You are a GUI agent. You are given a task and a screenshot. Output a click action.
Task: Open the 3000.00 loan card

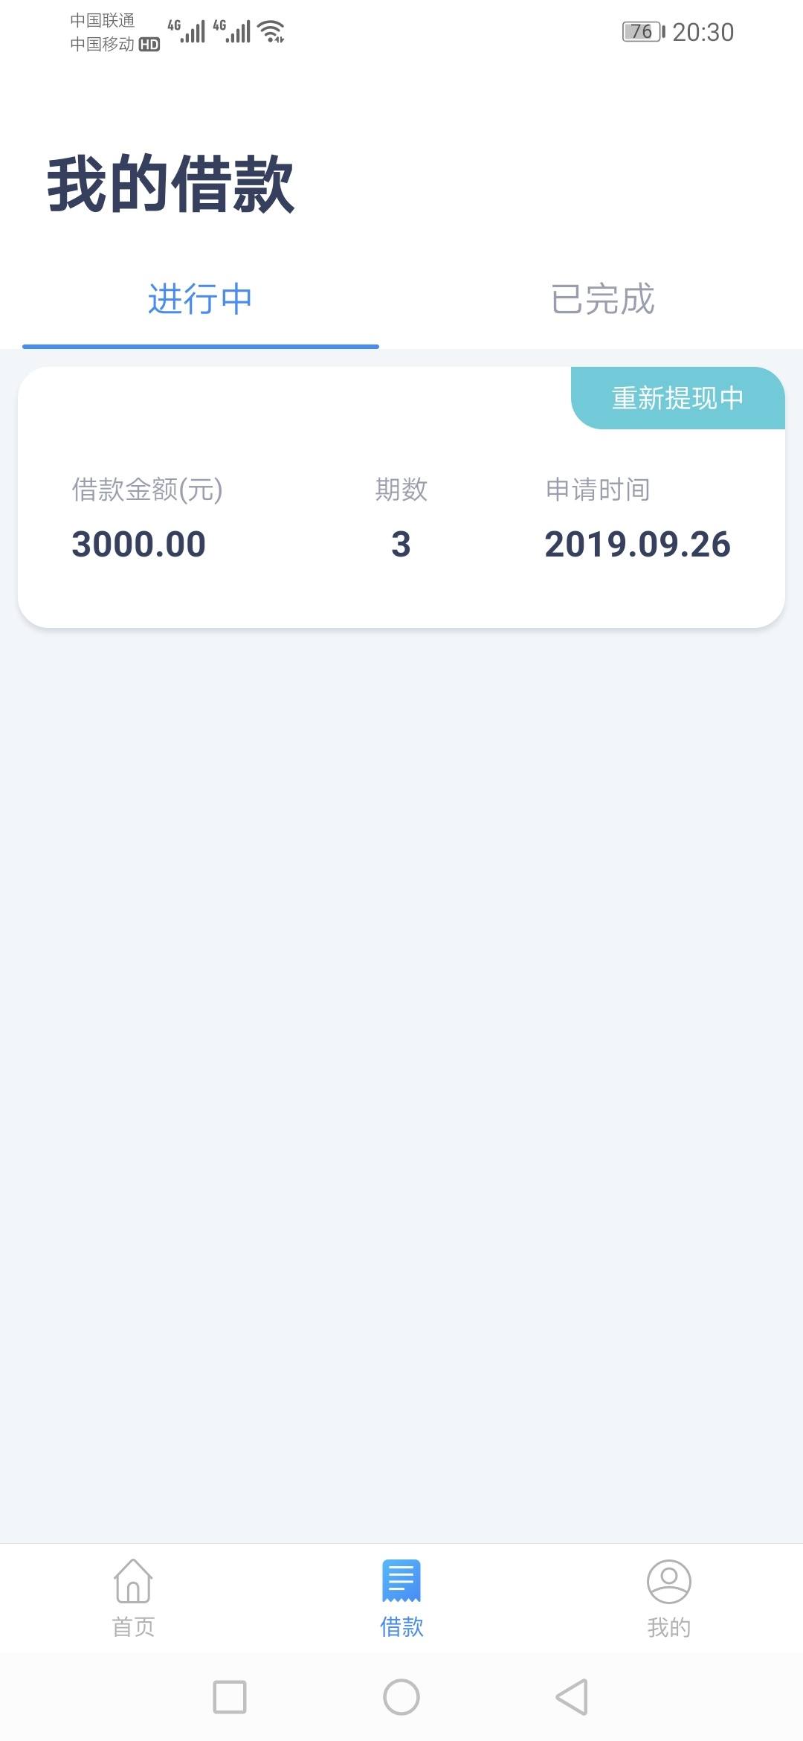pyautogui.click(x=401, y=497)
